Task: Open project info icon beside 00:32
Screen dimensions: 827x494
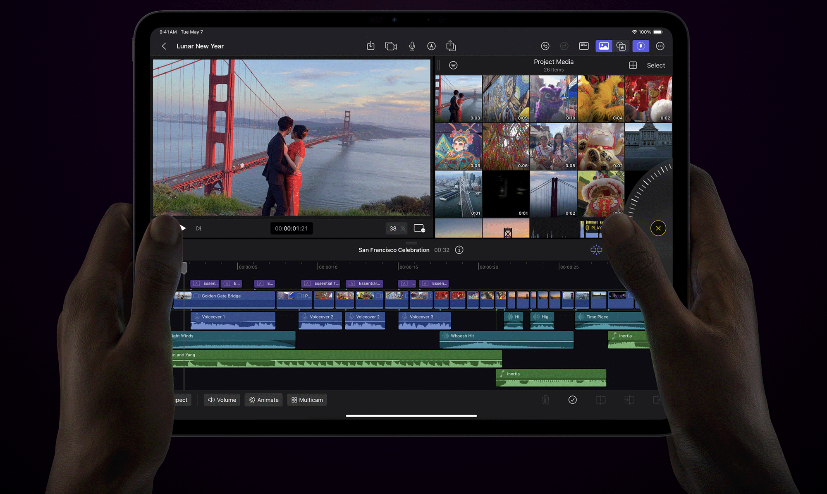Action: click(x=459, y=250)
